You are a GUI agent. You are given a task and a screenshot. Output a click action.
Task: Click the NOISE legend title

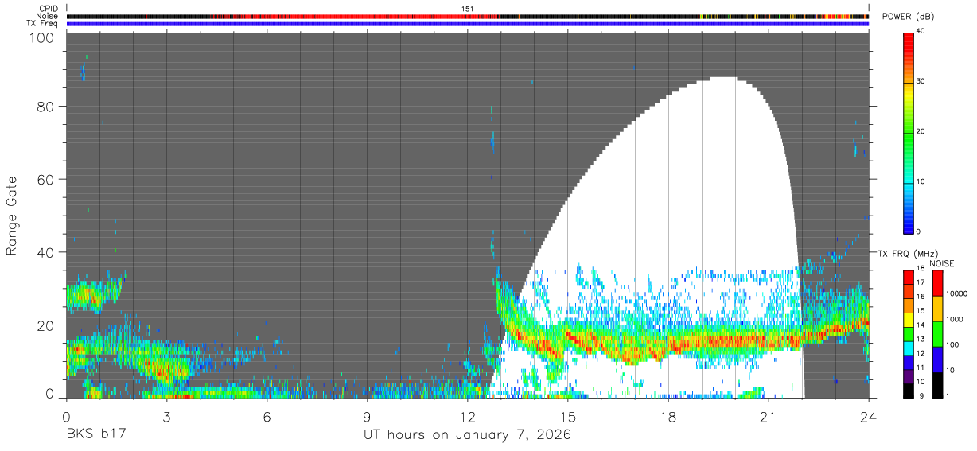(941, 263)
